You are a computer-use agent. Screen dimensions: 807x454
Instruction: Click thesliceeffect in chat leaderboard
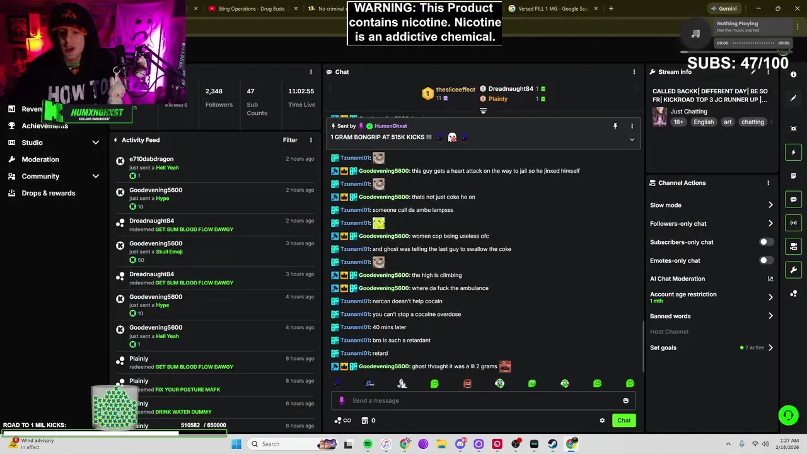[455, 90]
